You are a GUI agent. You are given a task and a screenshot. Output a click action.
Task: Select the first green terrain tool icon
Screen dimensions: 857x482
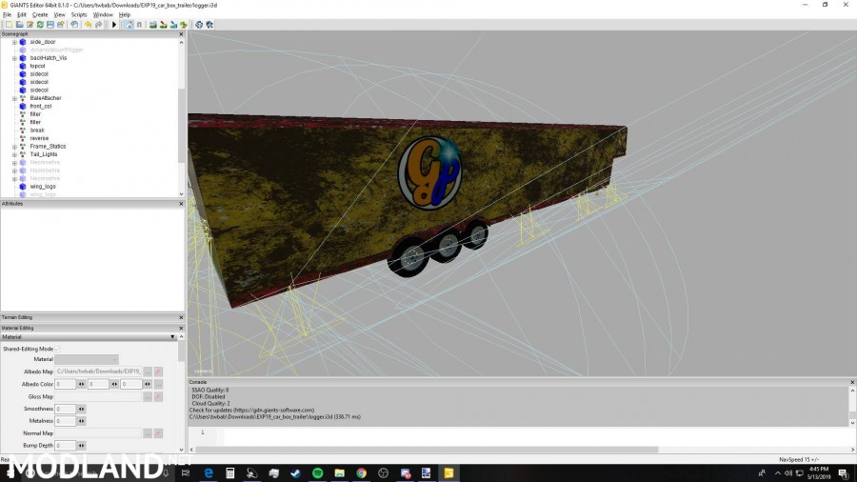click(153, 25)
